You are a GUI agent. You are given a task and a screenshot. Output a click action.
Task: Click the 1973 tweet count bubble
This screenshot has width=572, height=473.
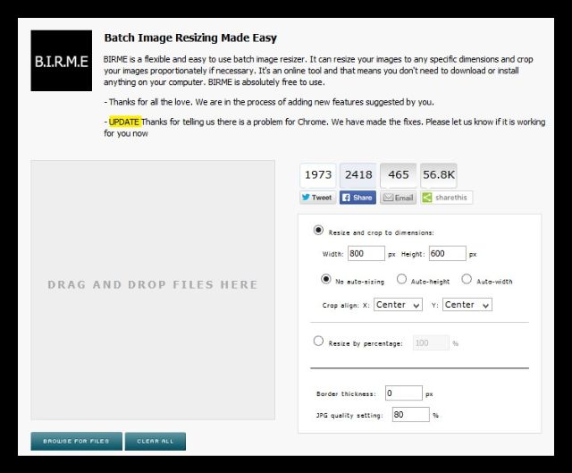318,175
